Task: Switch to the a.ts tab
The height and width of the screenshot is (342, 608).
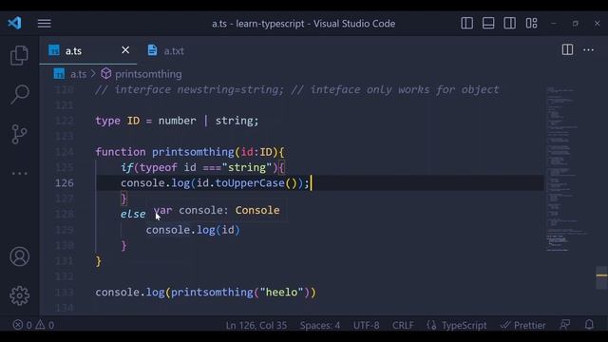Action: point(74,50)
